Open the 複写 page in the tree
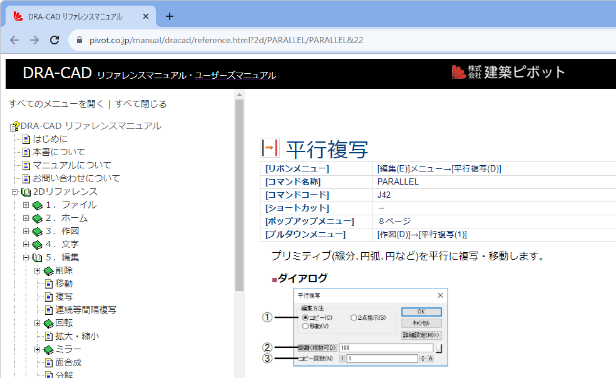 (x=64, y=297)
